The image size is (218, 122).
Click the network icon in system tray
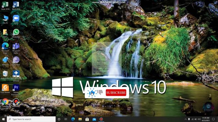point(192,119)
